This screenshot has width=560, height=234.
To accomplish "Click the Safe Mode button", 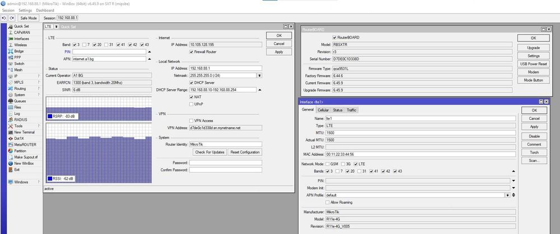I will coord(28,18).
